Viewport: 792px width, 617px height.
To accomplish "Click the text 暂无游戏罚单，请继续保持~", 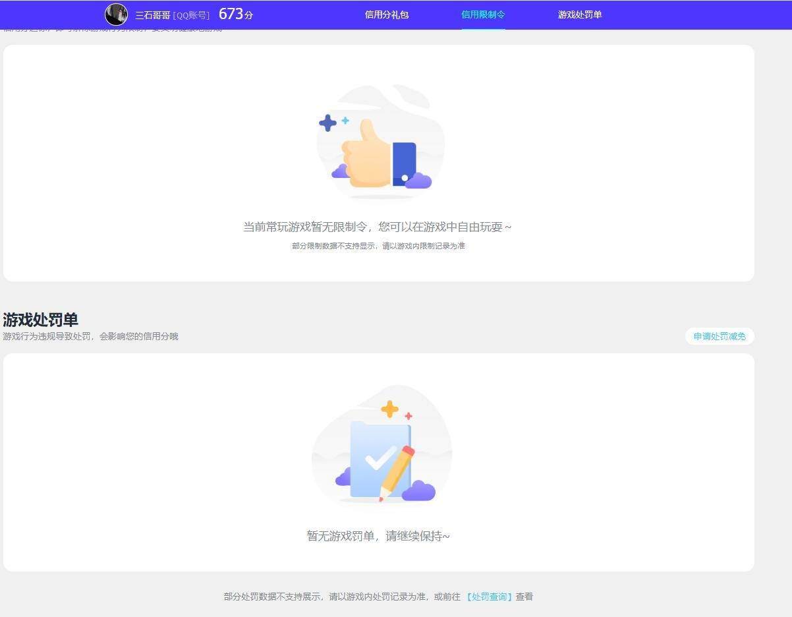I will pos(378,536).
